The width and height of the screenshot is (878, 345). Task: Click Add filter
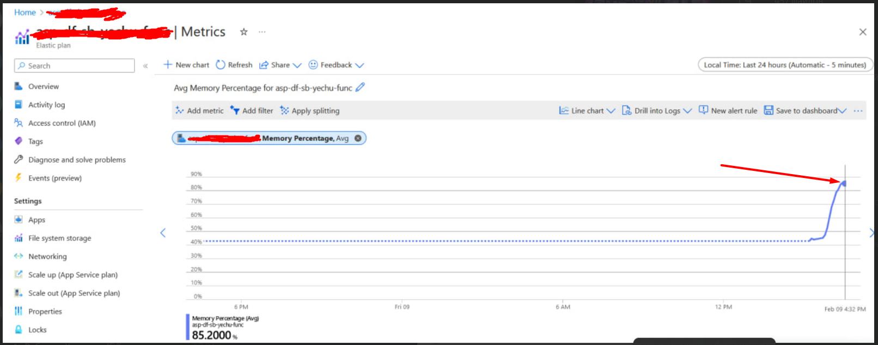coord(252,110)
